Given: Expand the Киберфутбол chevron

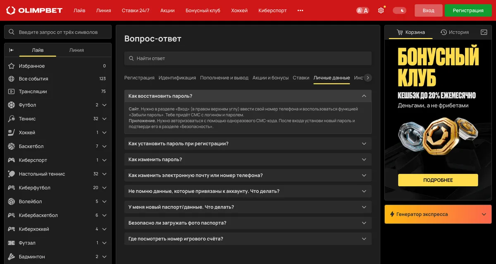Looking at the screenshot, I should coord(105,188).
